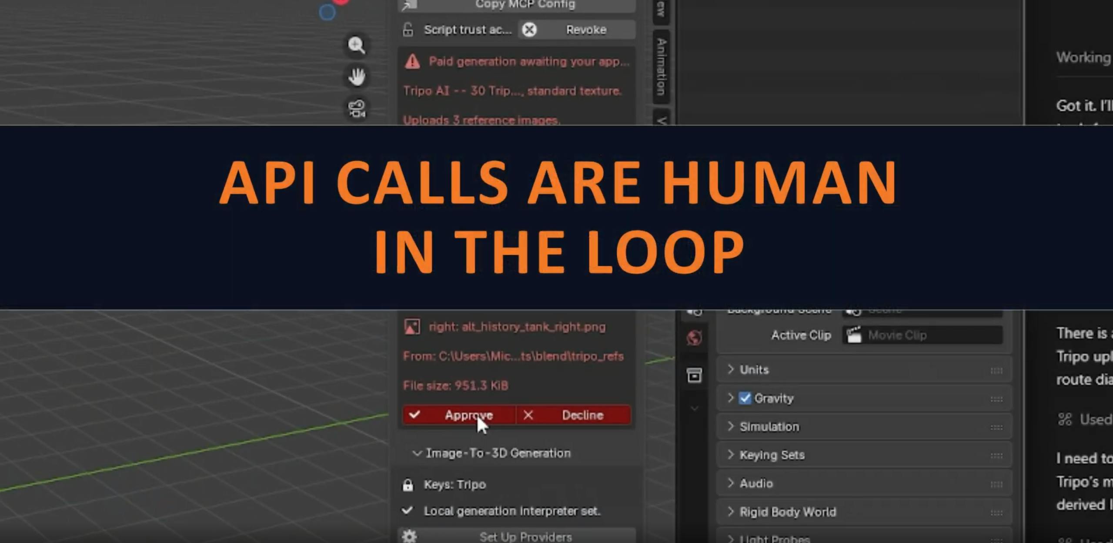Click the viewport zoom magnifier icon
This screenshot has height=543, width=1113.
[357, 45]
